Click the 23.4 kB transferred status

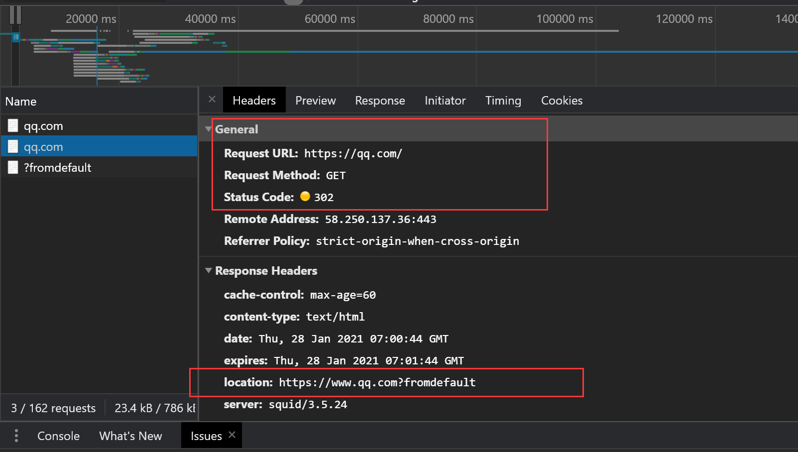[155, 408]
